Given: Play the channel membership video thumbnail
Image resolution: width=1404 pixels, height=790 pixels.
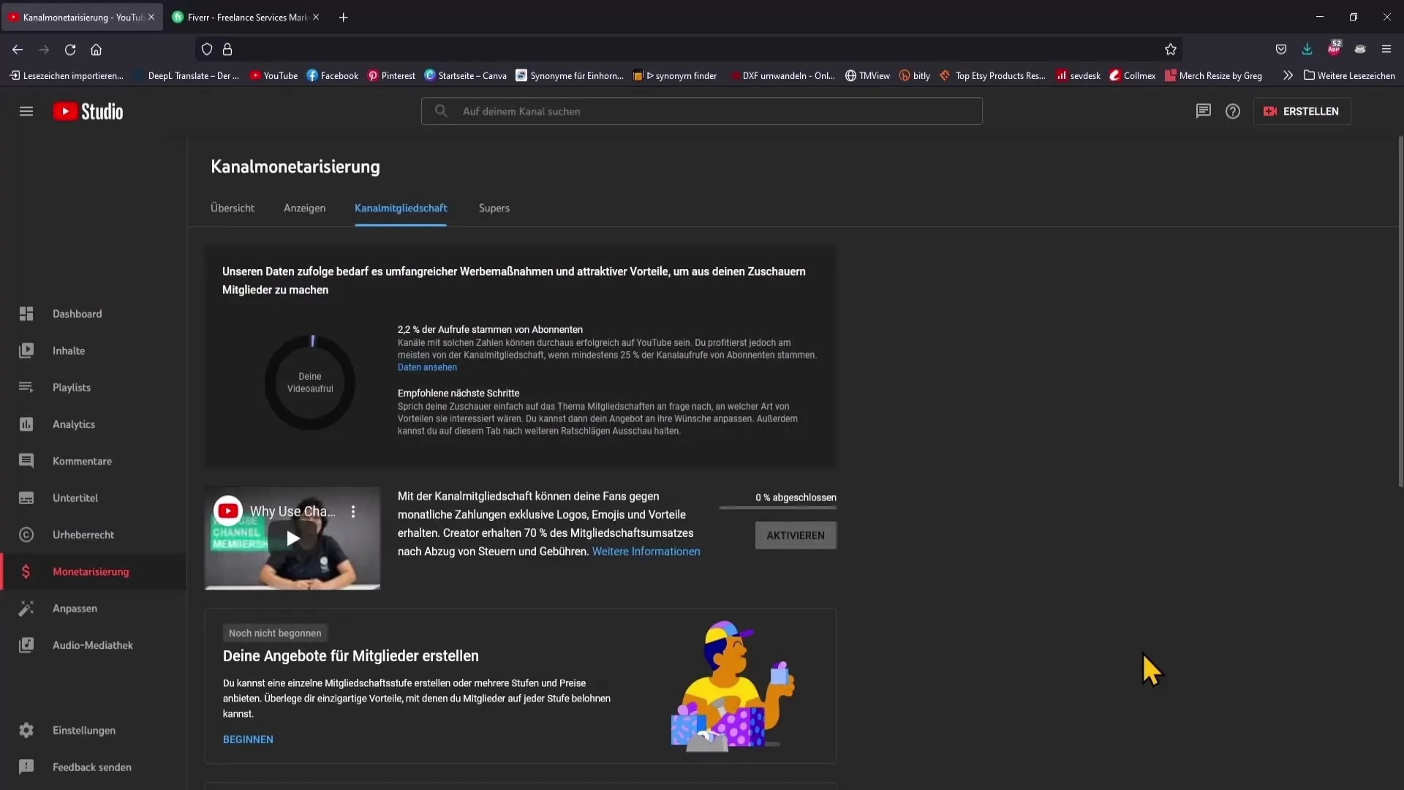Looking at the screenshot, I should 292,538.
